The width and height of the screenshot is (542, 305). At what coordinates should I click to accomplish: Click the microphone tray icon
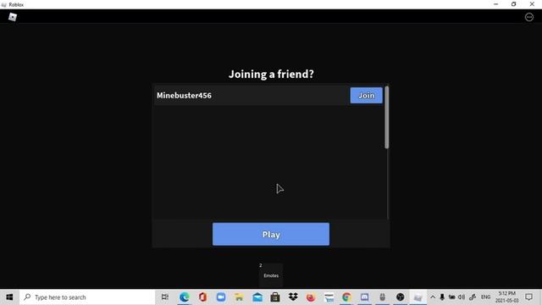click(442, 297)
